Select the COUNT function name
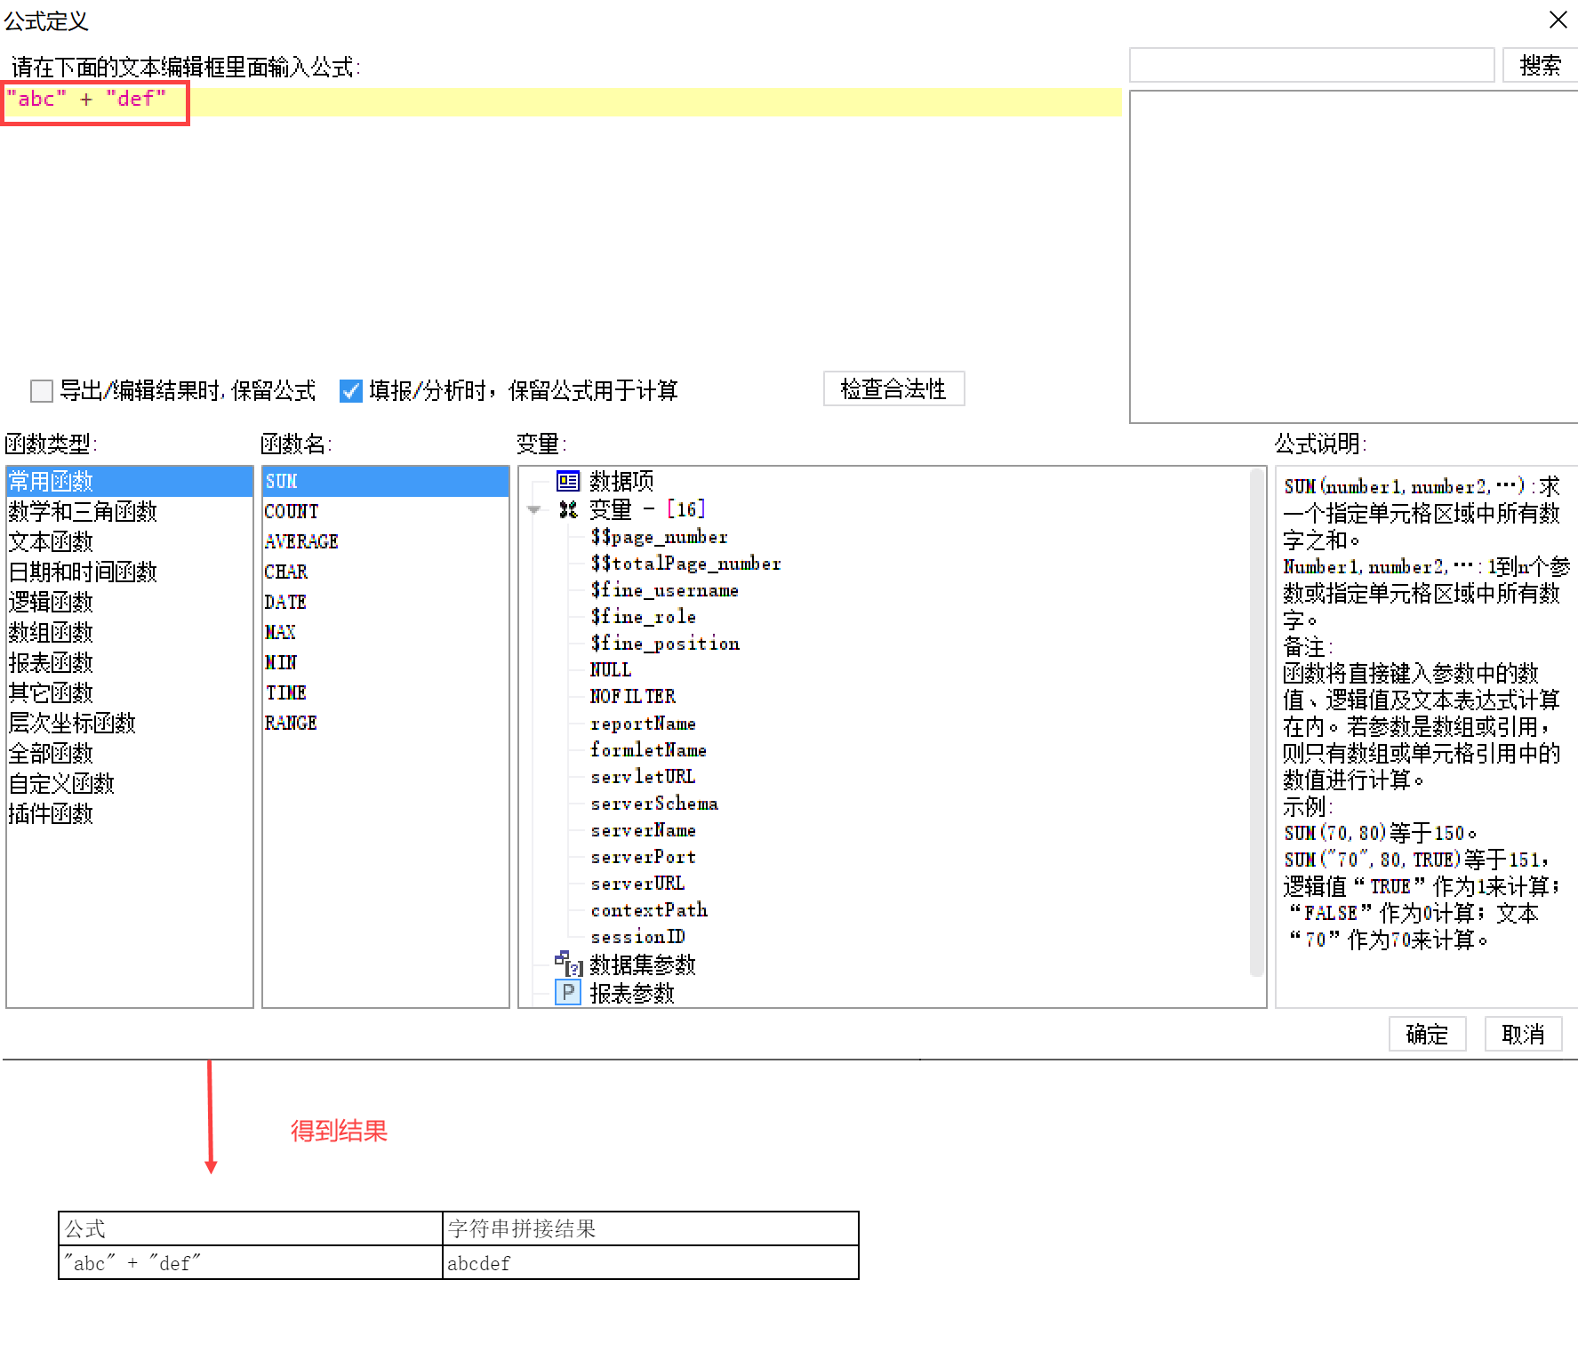This screenshot has width=1578, height=1360. (386, 512)
